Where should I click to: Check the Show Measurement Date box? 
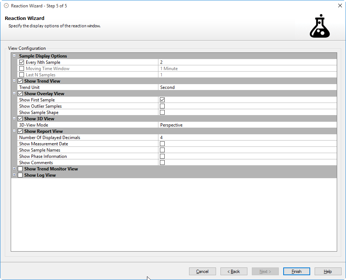pos(162,144)
